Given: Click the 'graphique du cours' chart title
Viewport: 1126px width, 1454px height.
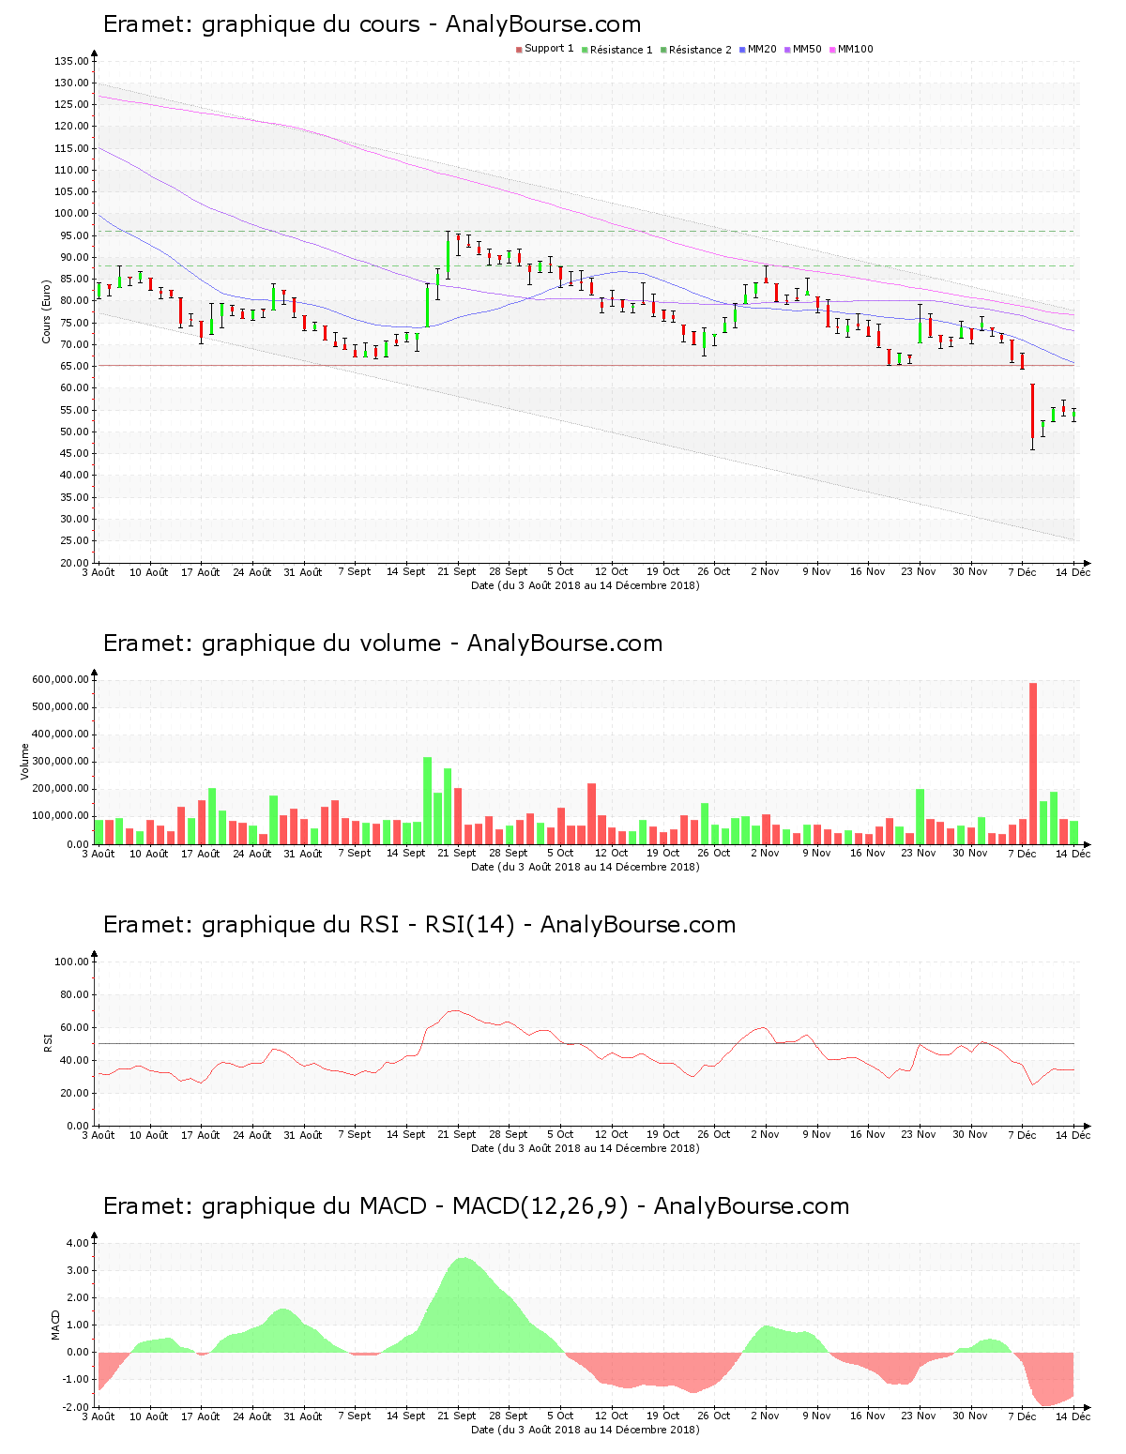Looking at the screenshot, I should [372, 24].
